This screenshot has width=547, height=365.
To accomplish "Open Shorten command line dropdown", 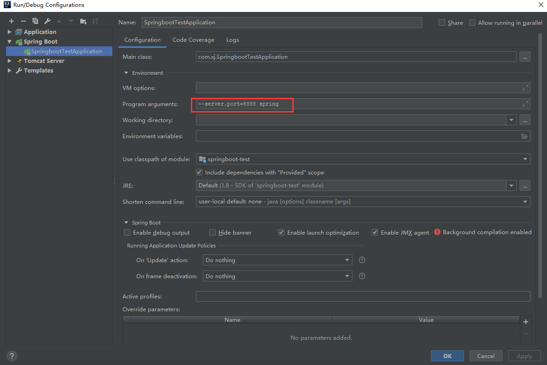I will 525,202.
